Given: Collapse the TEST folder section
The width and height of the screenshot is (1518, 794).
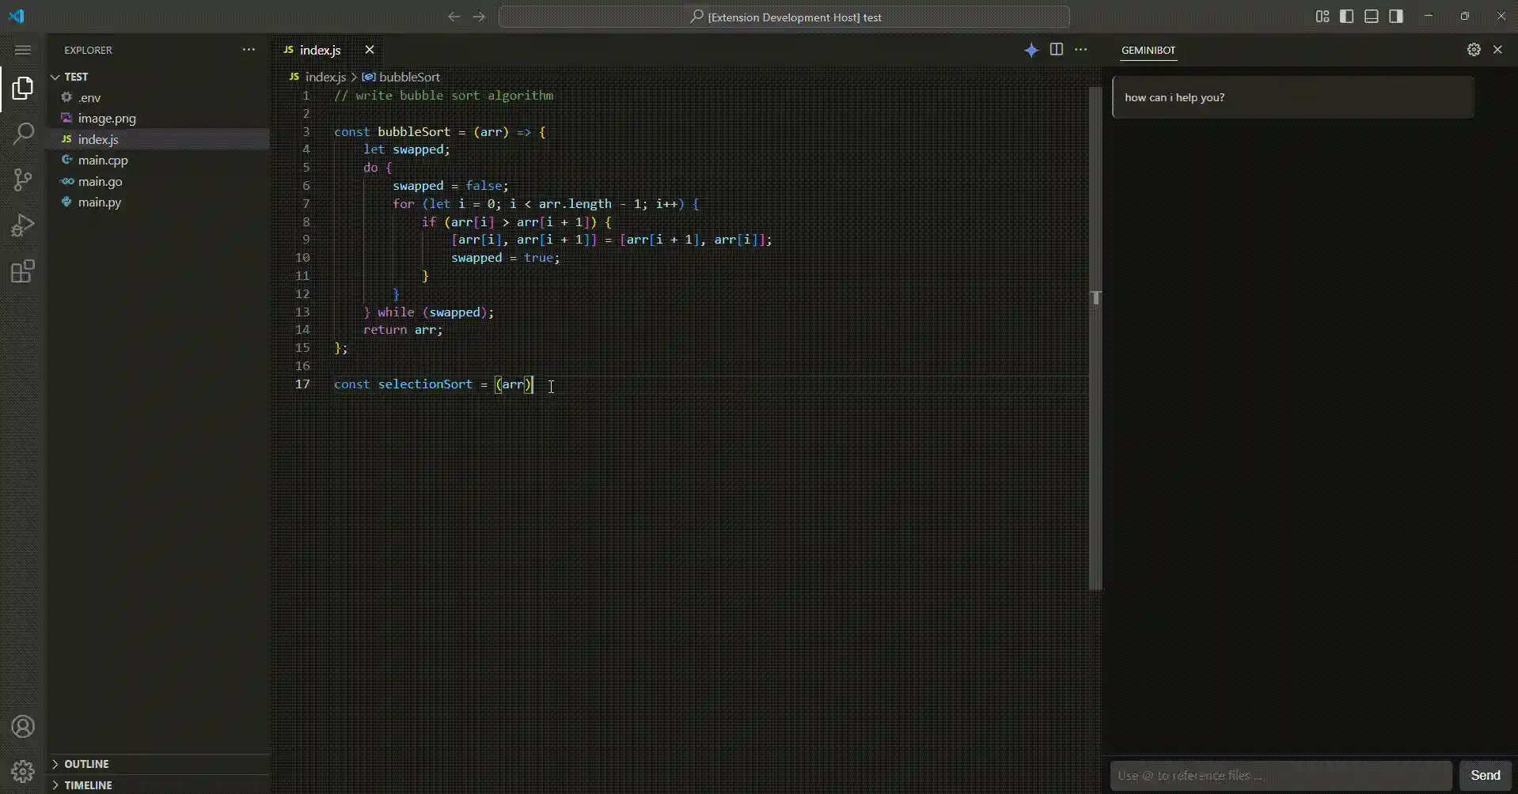Looking at the screenshot, I should (x=76, y=77).
